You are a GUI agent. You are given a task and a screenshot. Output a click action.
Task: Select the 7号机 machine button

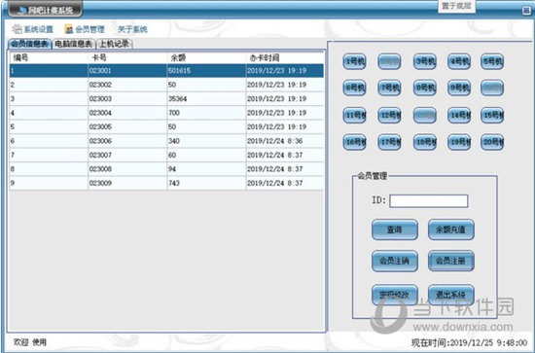(389, 88)
